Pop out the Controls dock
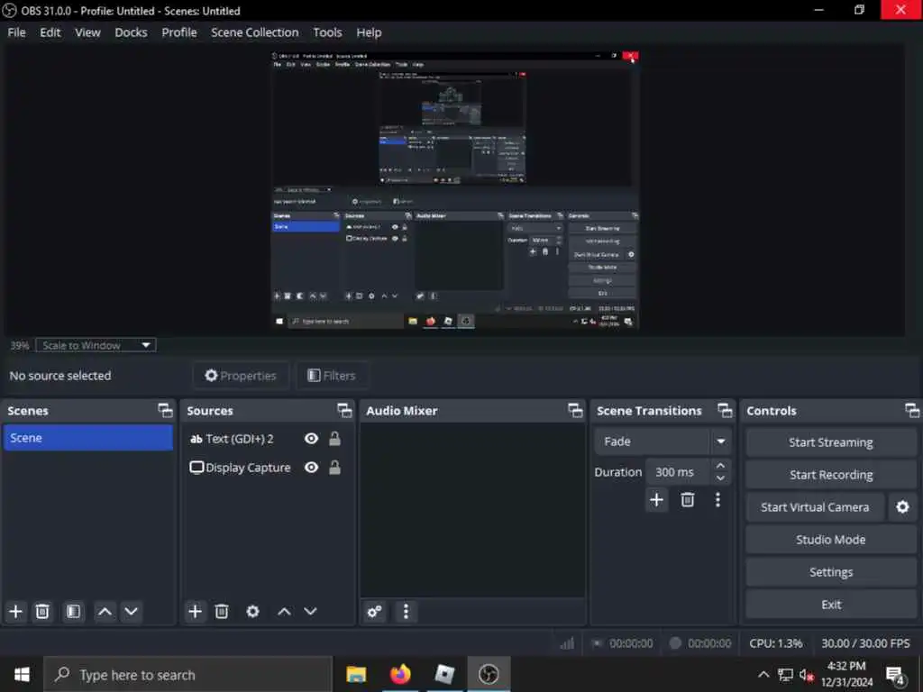This screenshot has height=692, width=923. (912, 410)
